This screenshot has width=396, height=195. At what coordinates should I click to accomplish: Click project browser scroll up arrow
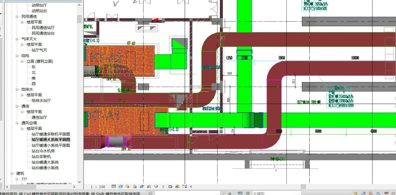click(x=79, y=5)
